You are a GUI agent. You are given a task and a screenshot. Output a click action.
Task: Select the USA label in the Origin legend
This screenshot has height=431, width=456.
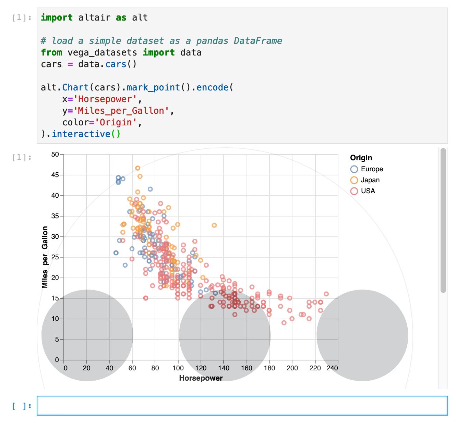368,191
